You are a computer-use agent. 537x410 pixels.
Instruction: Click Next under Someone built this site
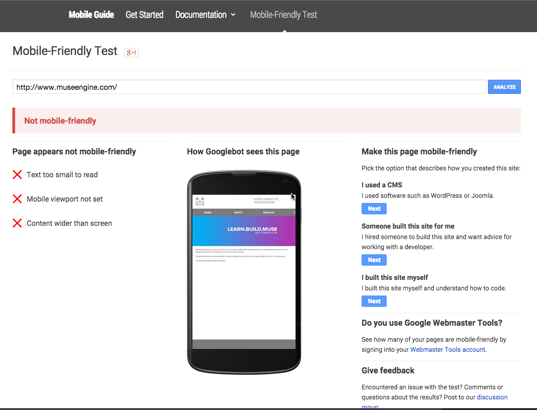click(x=374, y=260)
